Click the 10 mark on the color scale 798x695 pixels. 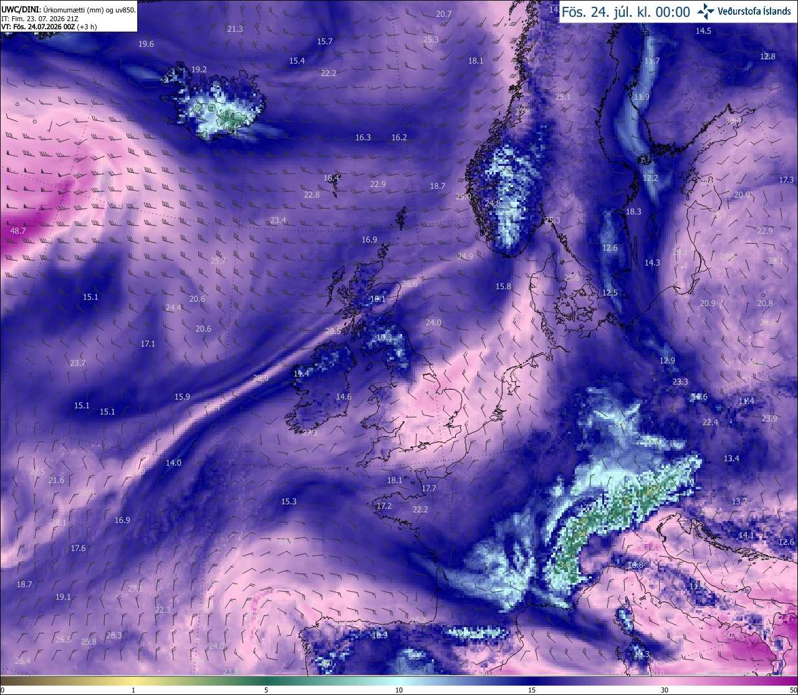click(x=399, y=690)
